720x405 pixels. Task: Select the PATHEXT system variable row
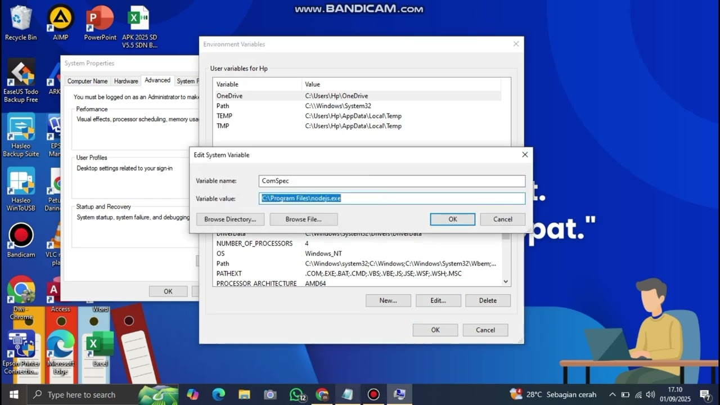pos(357,273)
